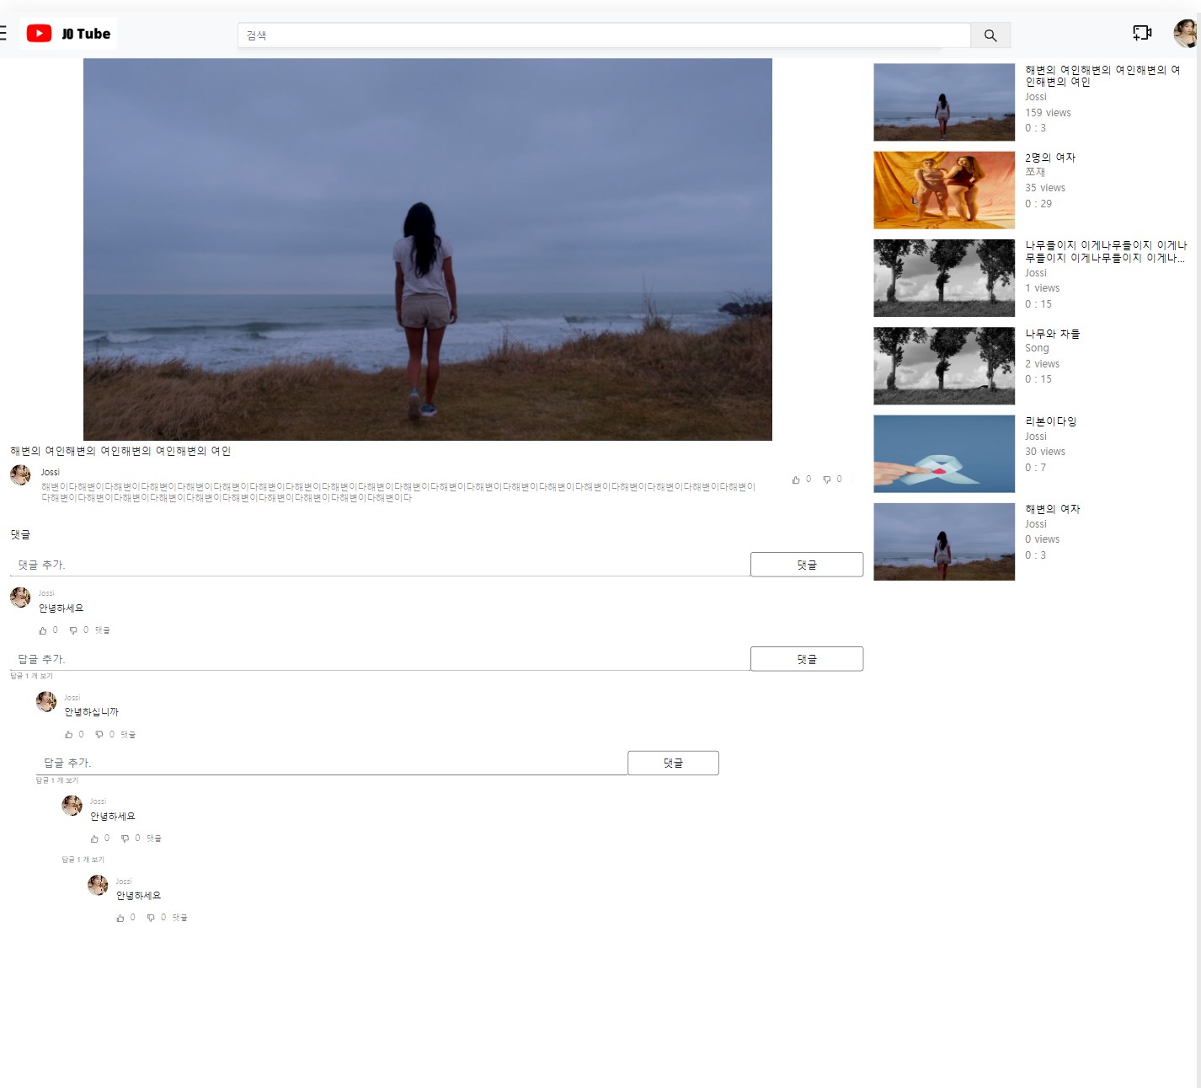
Task: Click the '해변의 여자' sidebar thumbnail
Action: [943, 541]
